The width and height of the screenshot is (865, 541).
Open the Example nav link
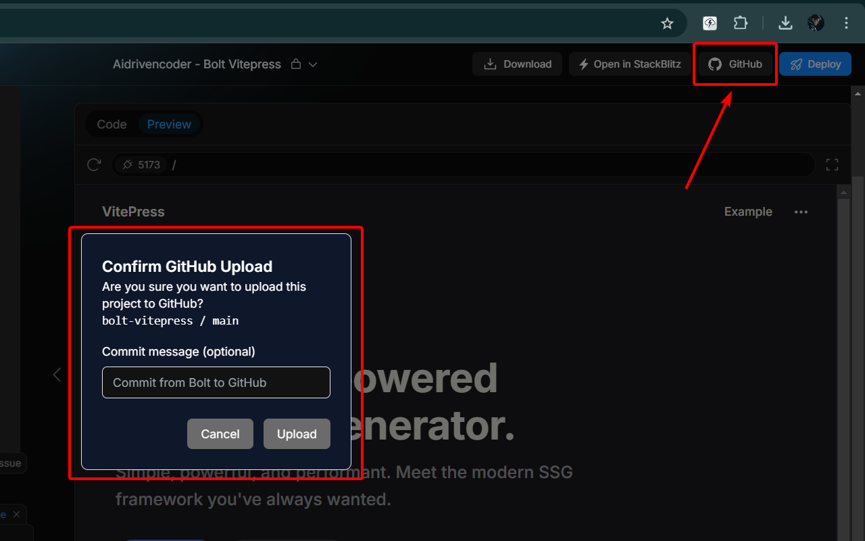(x=748, y=212)
